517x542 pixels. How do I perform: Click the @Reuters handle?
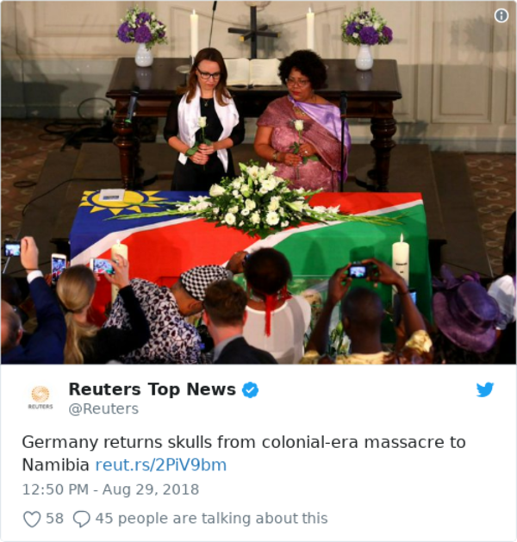click(x=103, y=408)
